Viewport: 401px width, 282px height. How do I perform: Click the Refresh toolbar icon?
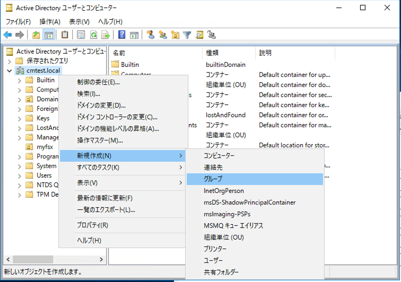coord(94,35)
